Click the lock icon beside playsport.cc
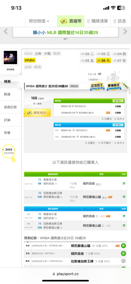Image resolution: width=131 pixels, height=284 pixels. 54,274
